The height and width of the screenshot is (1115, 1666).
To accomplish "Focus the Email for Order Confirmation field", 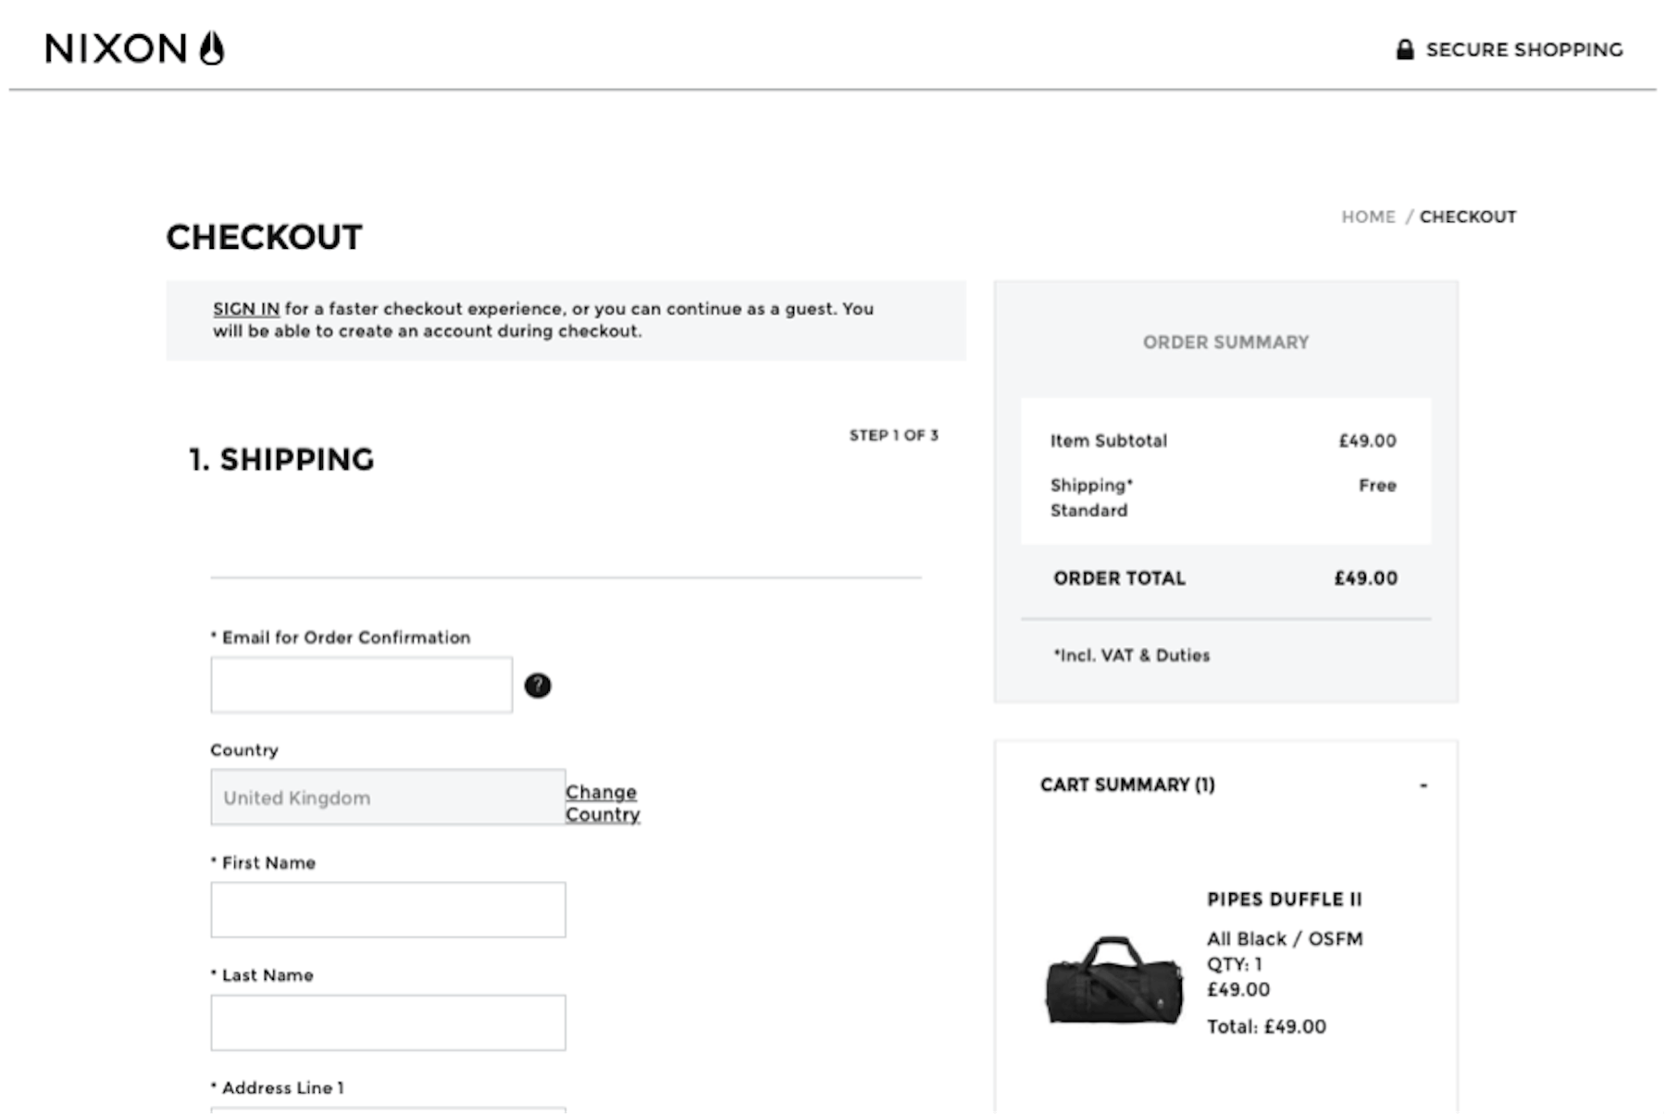I will [362, 685].
